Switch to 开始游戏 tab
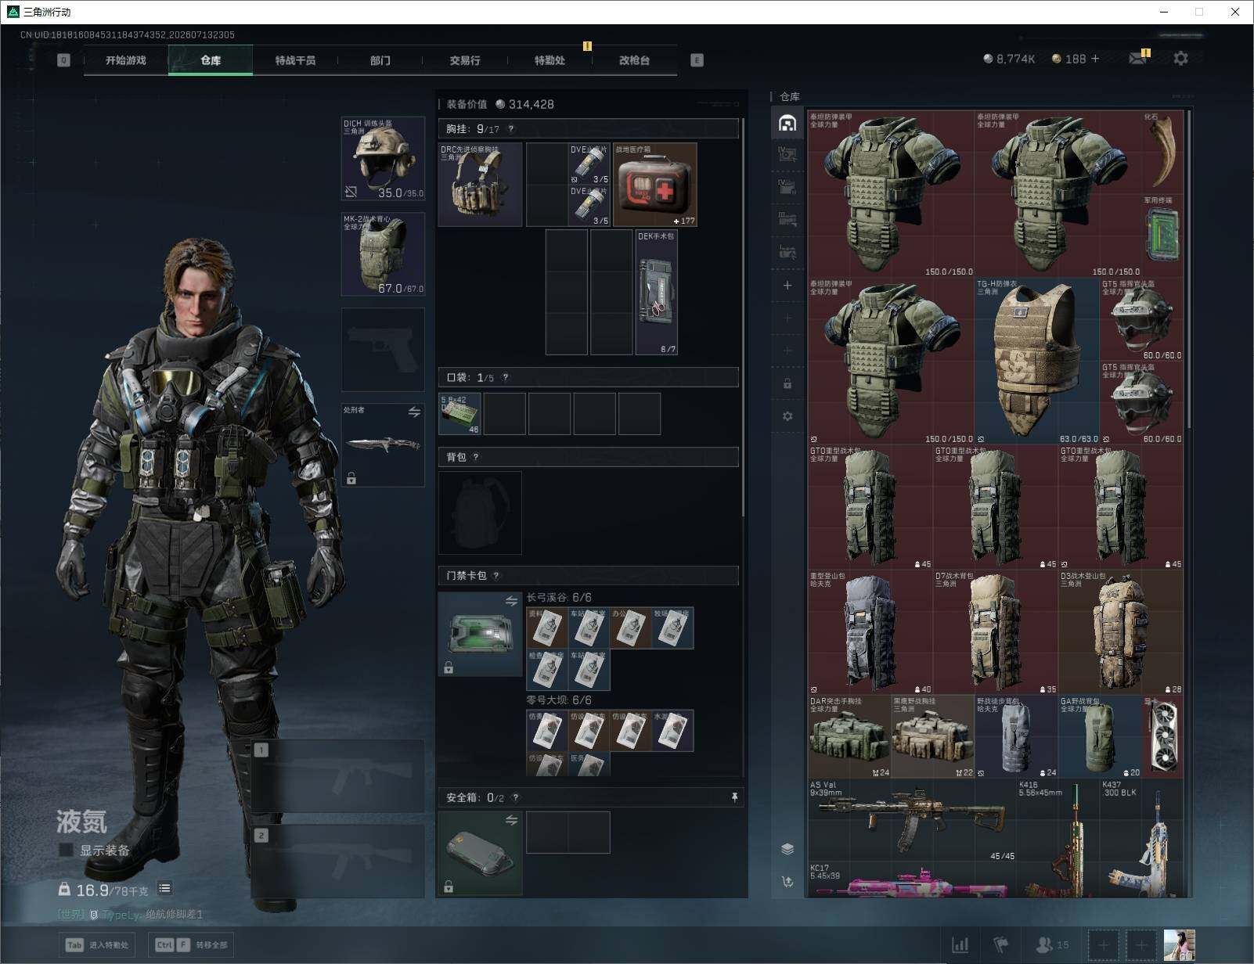The width and height of the screenshot is (1254, 964). pos(126,60)
